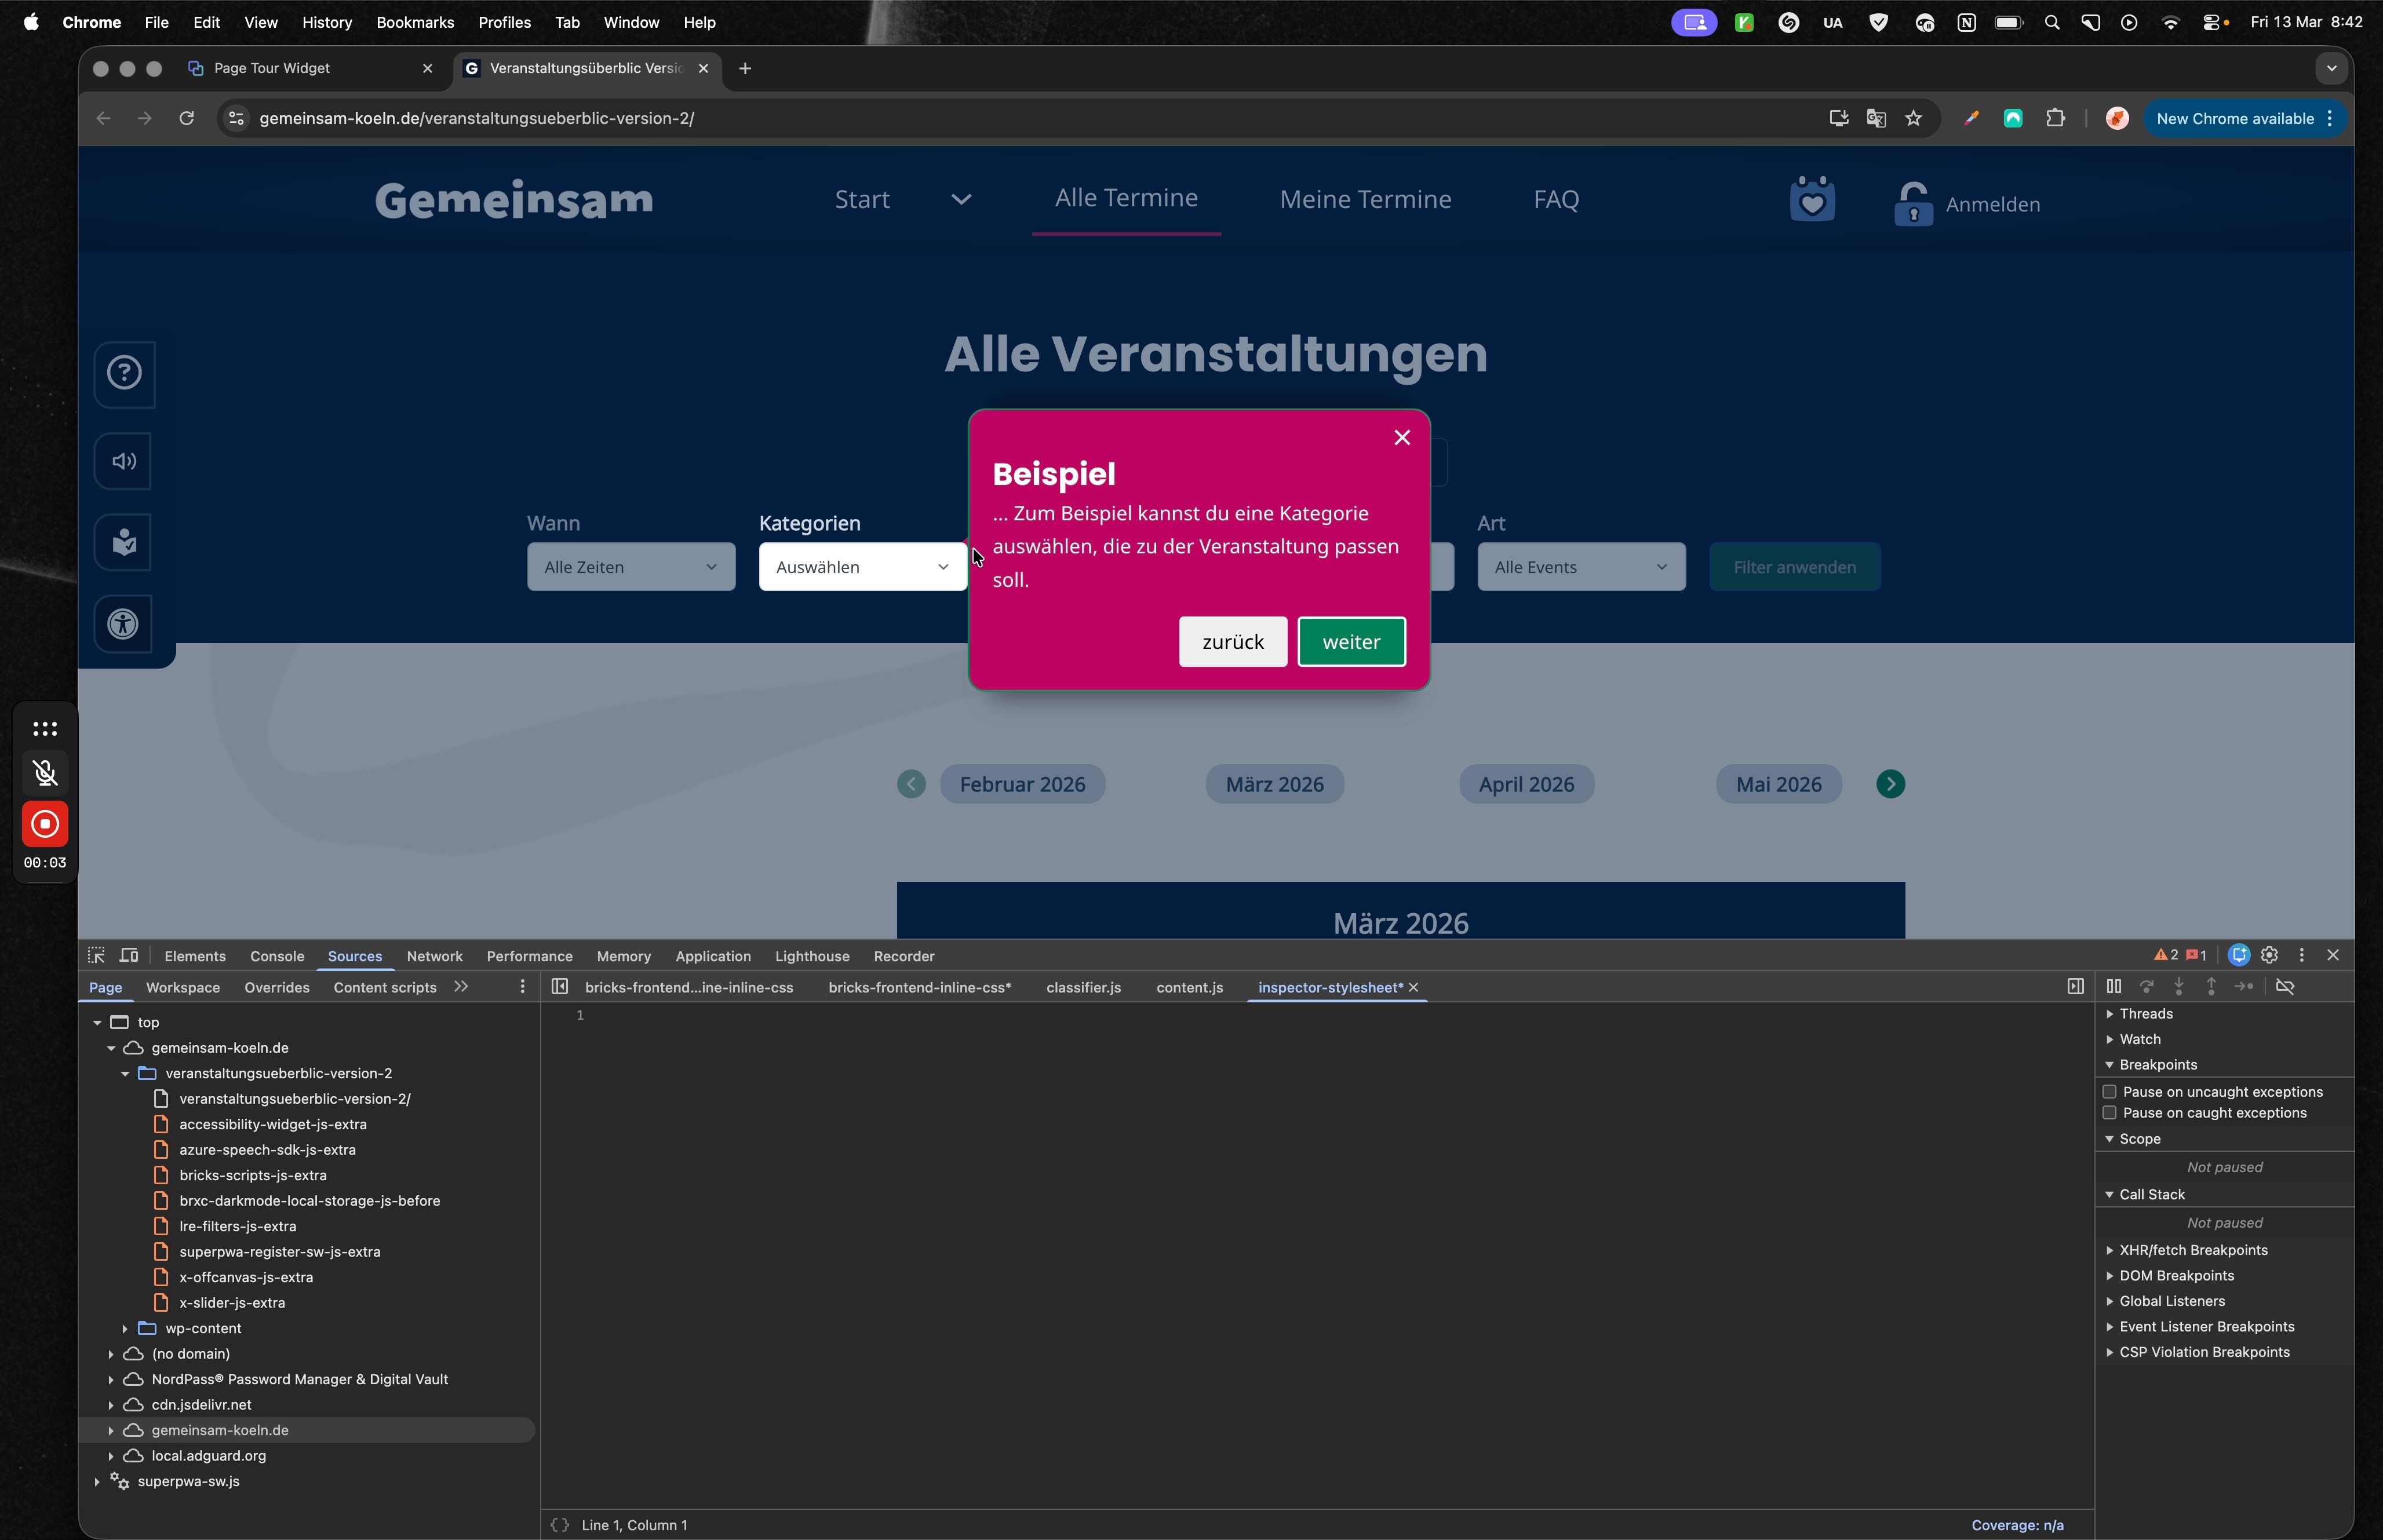Enable Pause on caught exceptions

(x=2109, y=1113)
